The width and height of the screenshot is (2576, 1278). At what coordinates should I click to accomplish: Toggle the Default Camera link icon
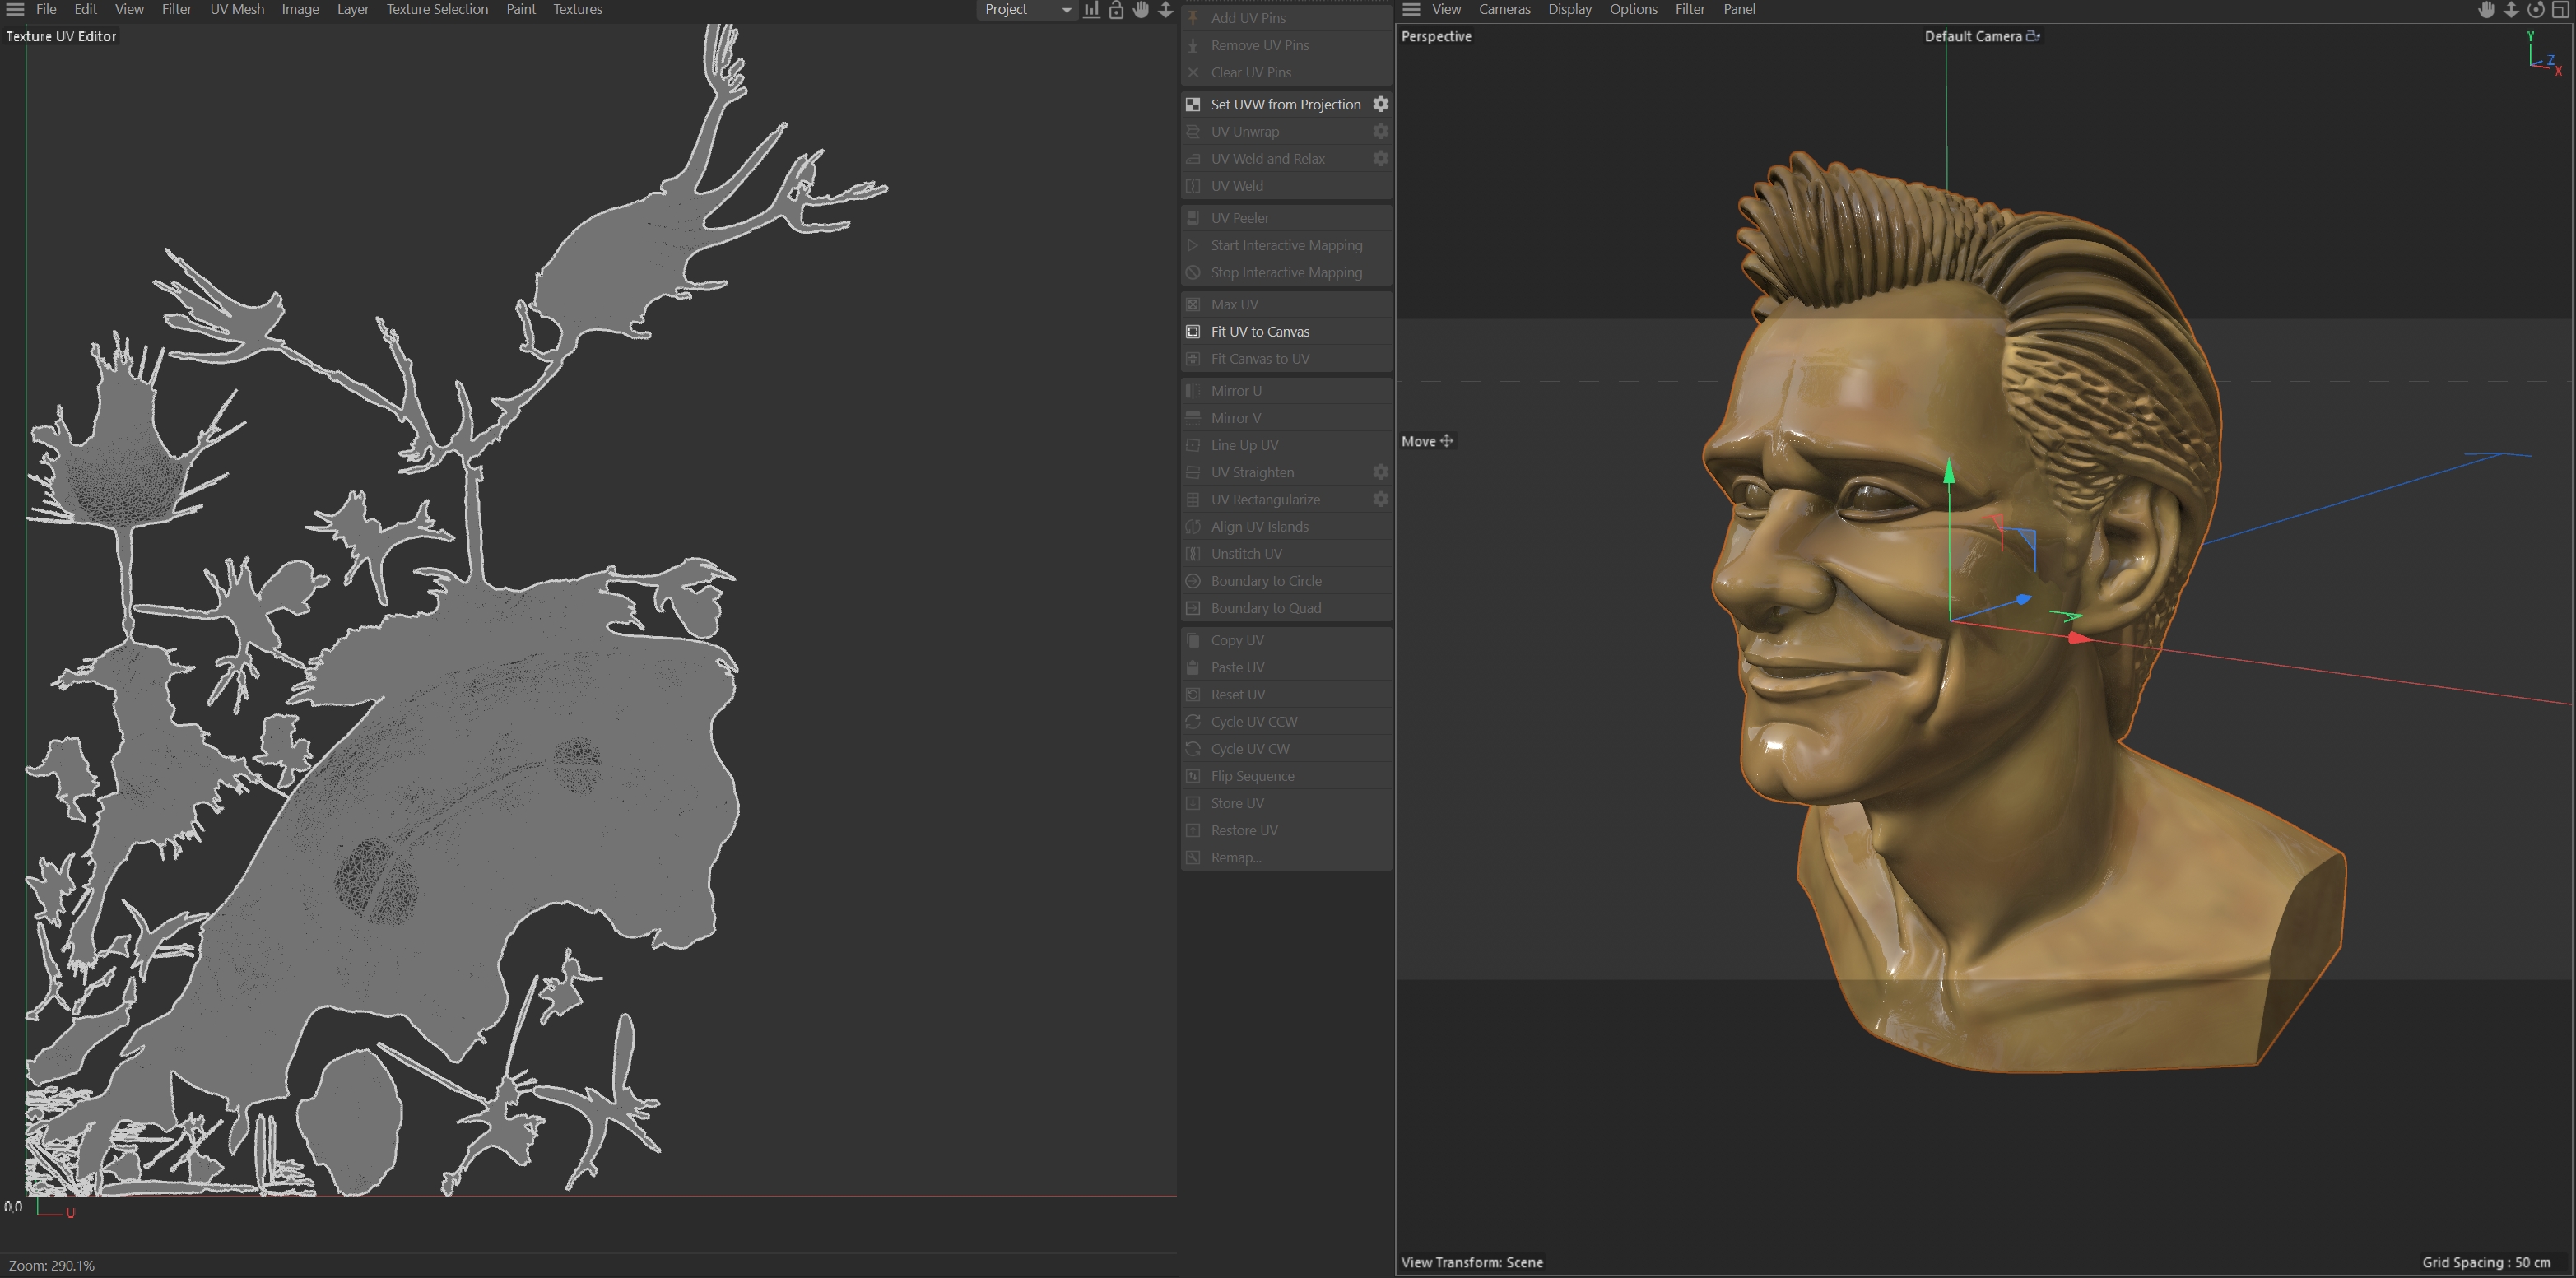coord(2033,36)
